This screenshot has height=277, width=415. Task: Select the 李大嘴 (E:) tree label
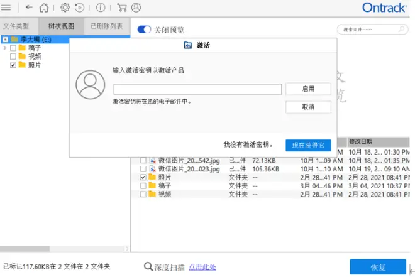pos(36,40)
